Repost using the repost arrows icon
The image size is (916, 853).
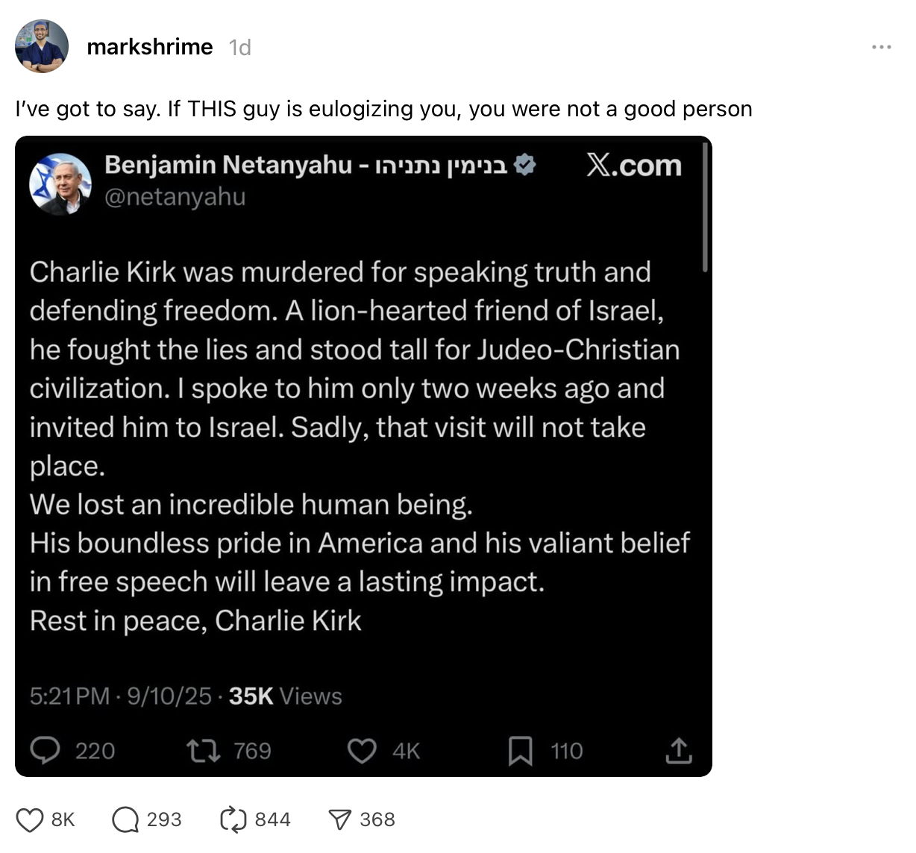point(233,819)
